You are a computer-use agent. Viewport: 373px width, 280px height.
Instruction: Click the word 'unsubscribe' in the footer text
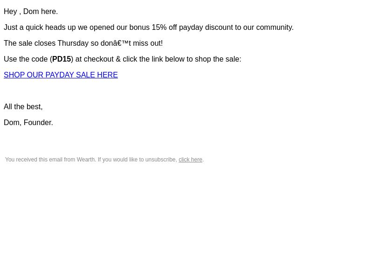click(x=160, y=160)
